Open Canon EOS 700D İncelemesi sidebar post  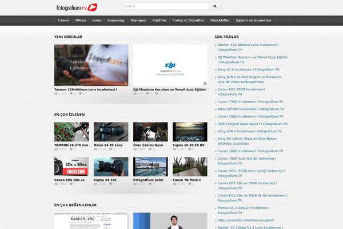pyautogui.click(x=241, y=92)
